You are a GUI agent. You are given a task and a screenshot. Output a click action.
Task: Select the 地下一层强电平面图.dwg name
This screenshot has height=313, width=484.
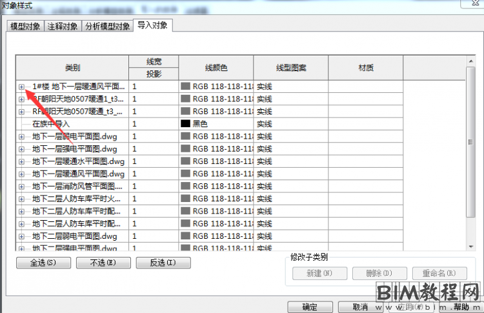pos(75,149)
